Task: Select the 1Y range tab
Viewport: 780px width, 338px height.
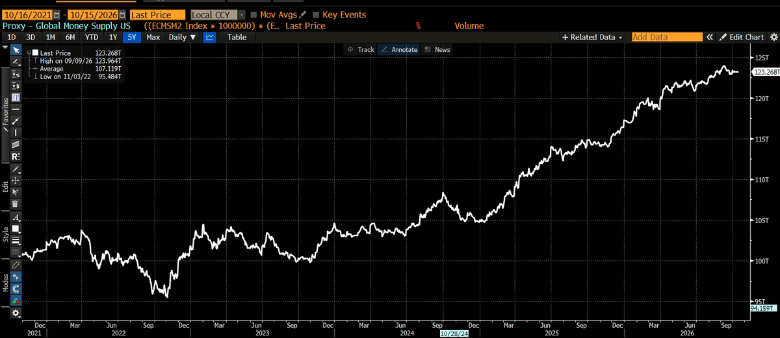Action: [112, 37]
